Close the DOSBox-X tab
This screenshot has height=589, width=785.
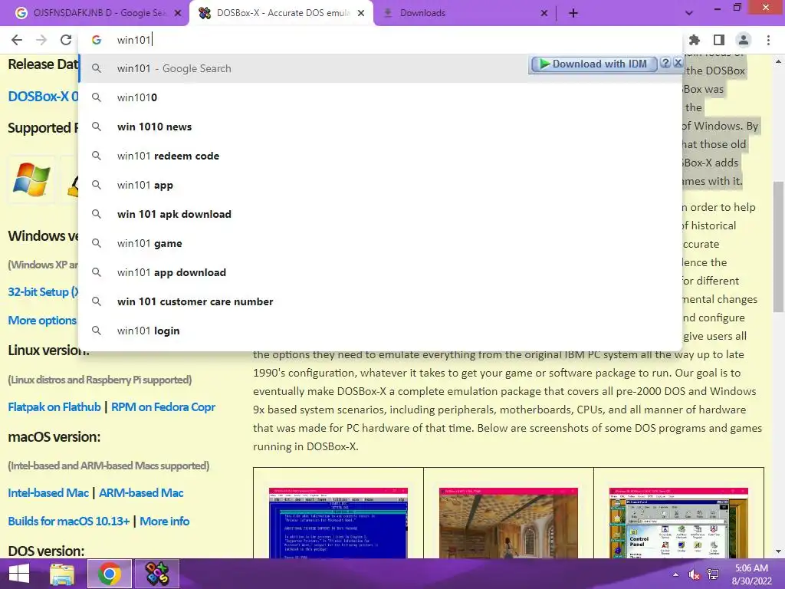point(361,13)
